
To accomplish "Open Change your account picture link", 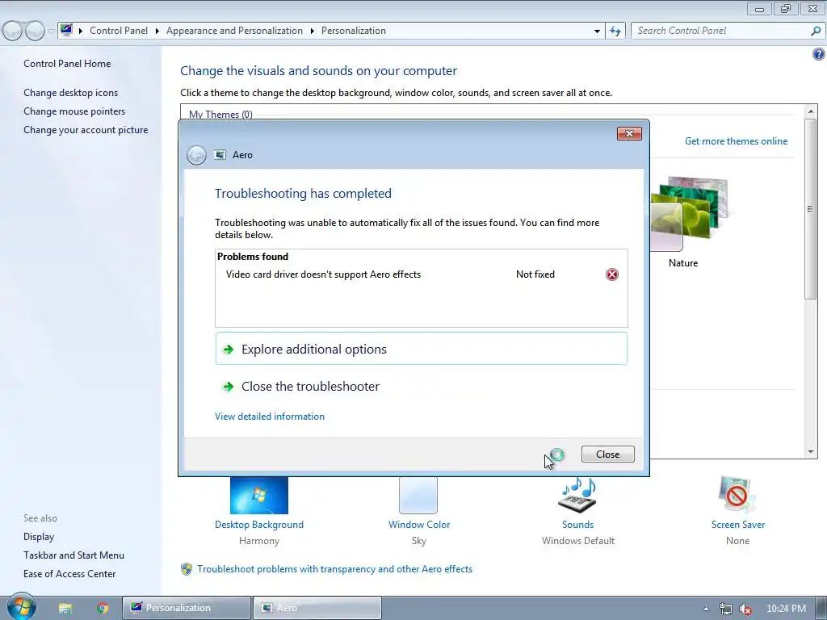I will point(86,130).
